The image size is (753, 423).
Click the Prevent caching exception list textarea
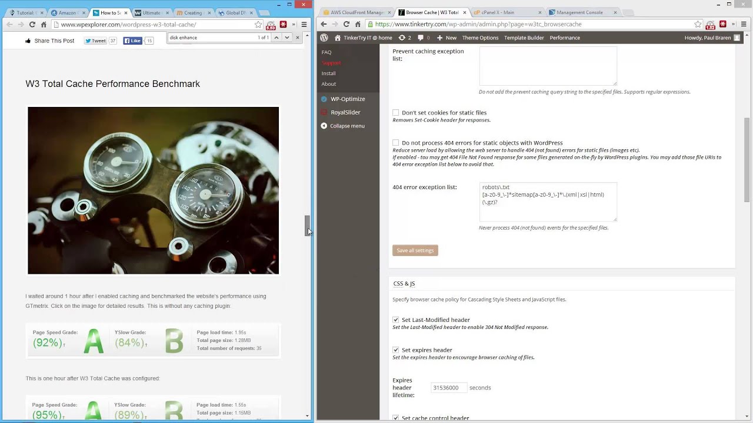[x=548, y=66]
